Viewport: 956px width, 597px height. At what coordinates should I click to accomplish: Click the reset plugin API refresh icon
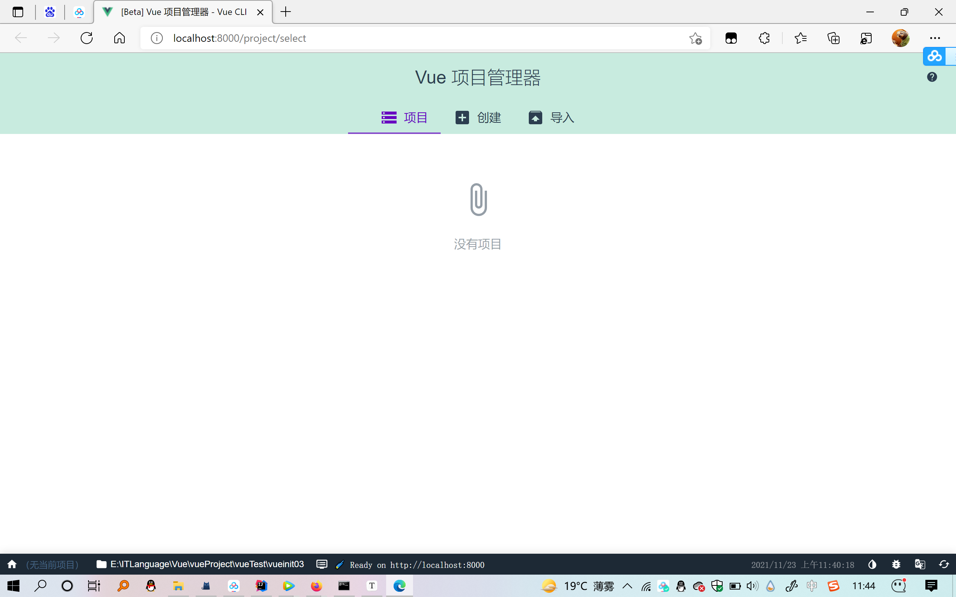pyautogui.click(x=944, y=564)
